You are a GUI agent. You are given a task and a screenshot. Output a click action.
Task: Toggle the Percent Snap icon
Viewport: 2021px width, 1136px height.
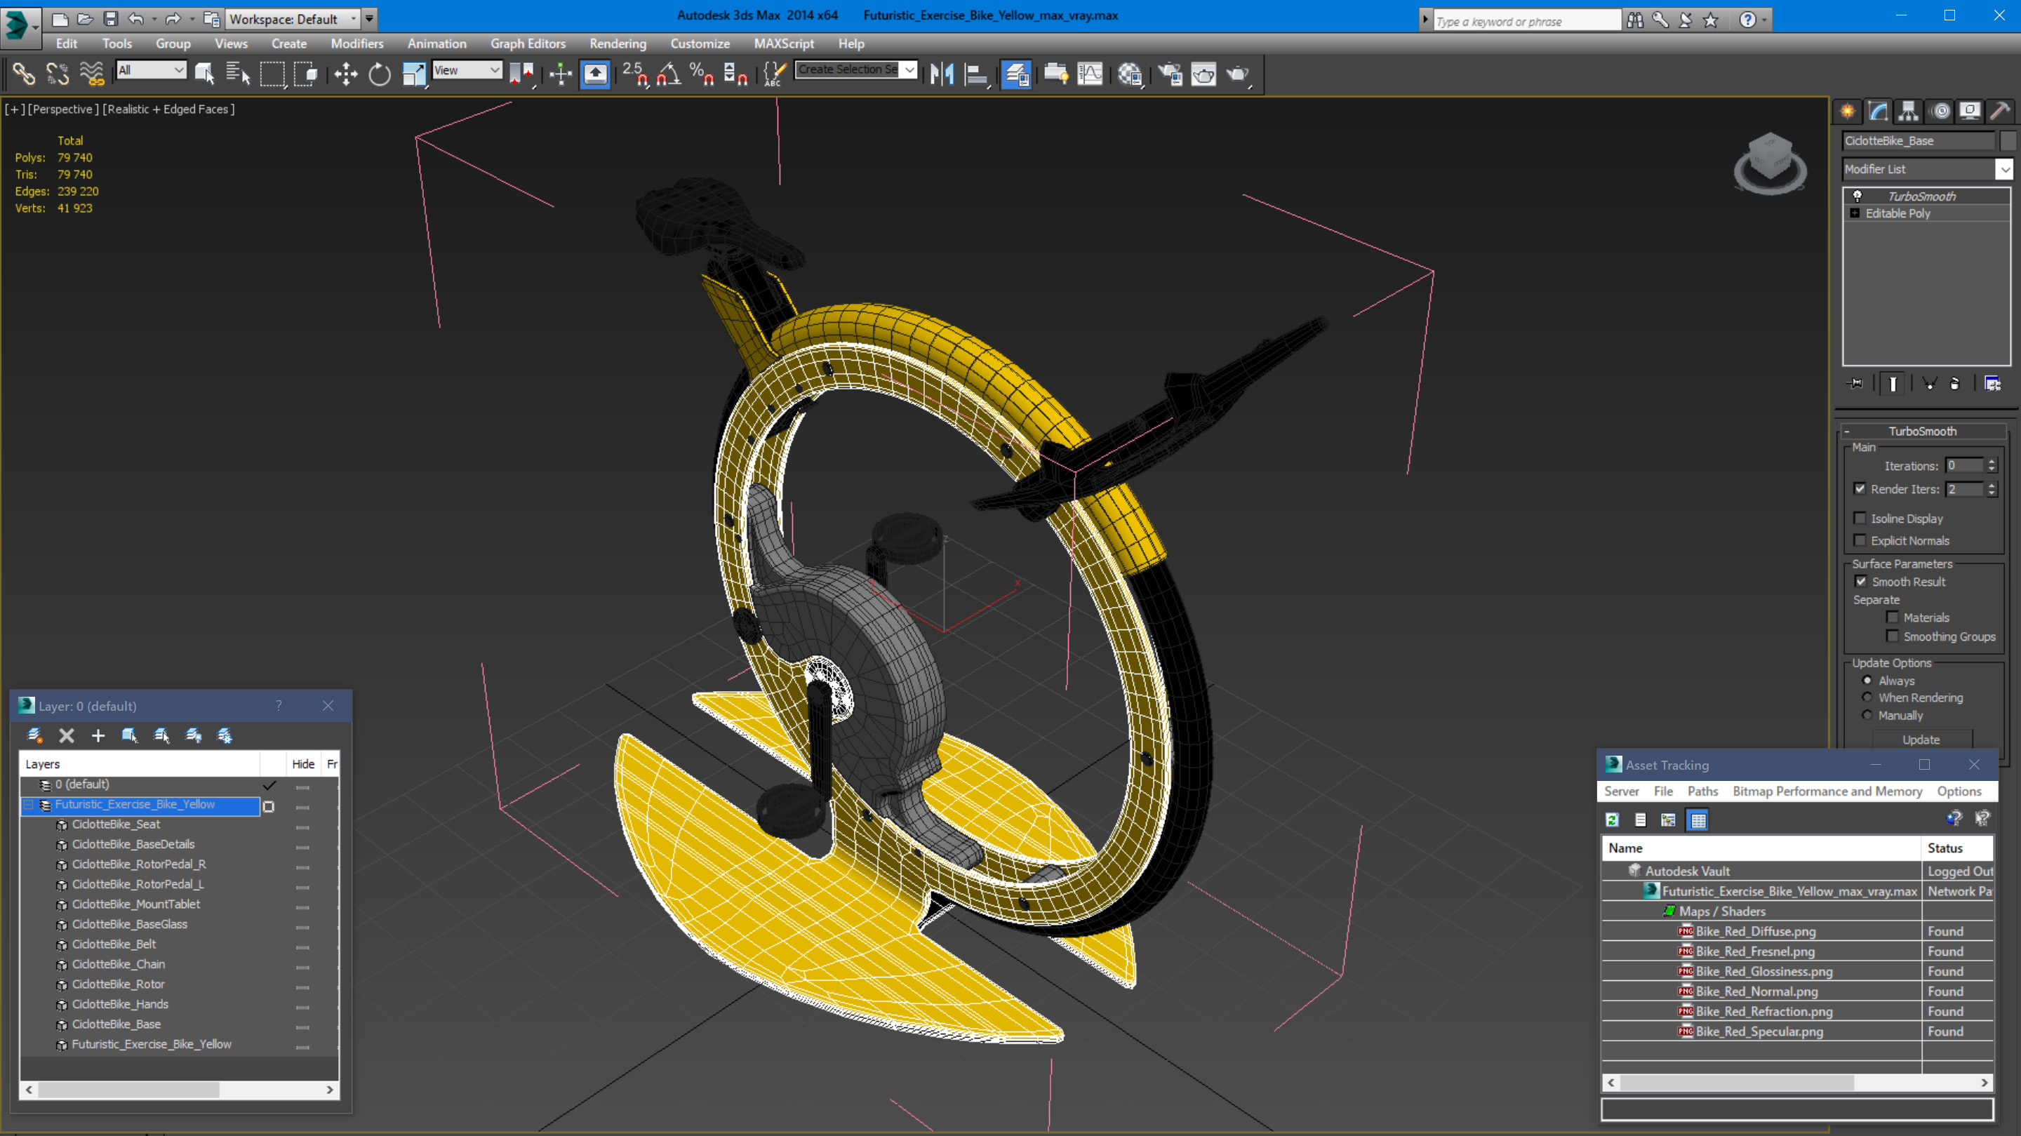(x=702, y=74)
